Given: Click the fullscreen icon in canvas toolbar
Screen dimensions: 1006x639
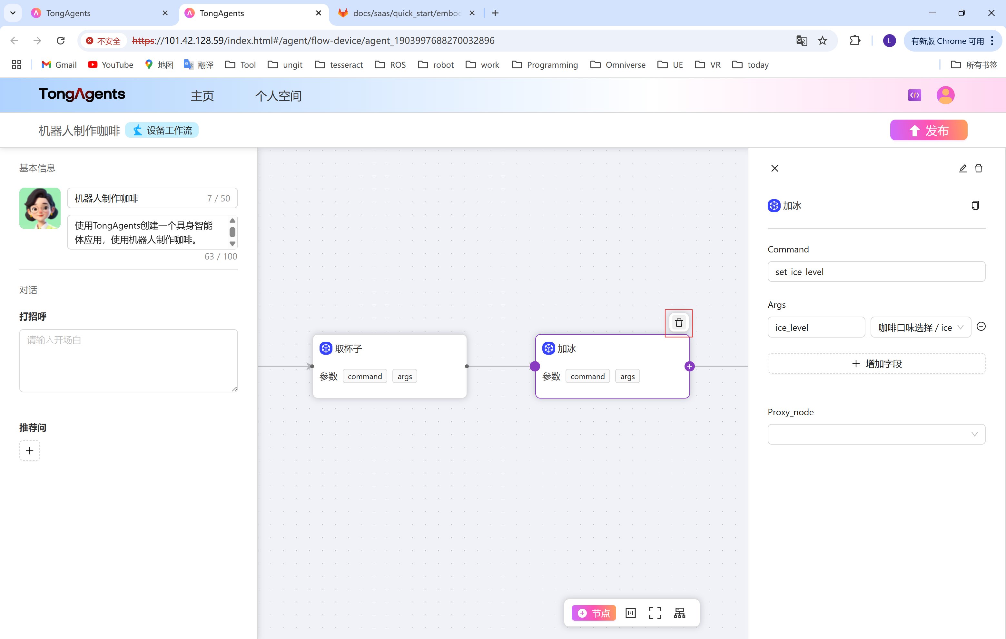Looking at the screenshot, I should 655,613.
